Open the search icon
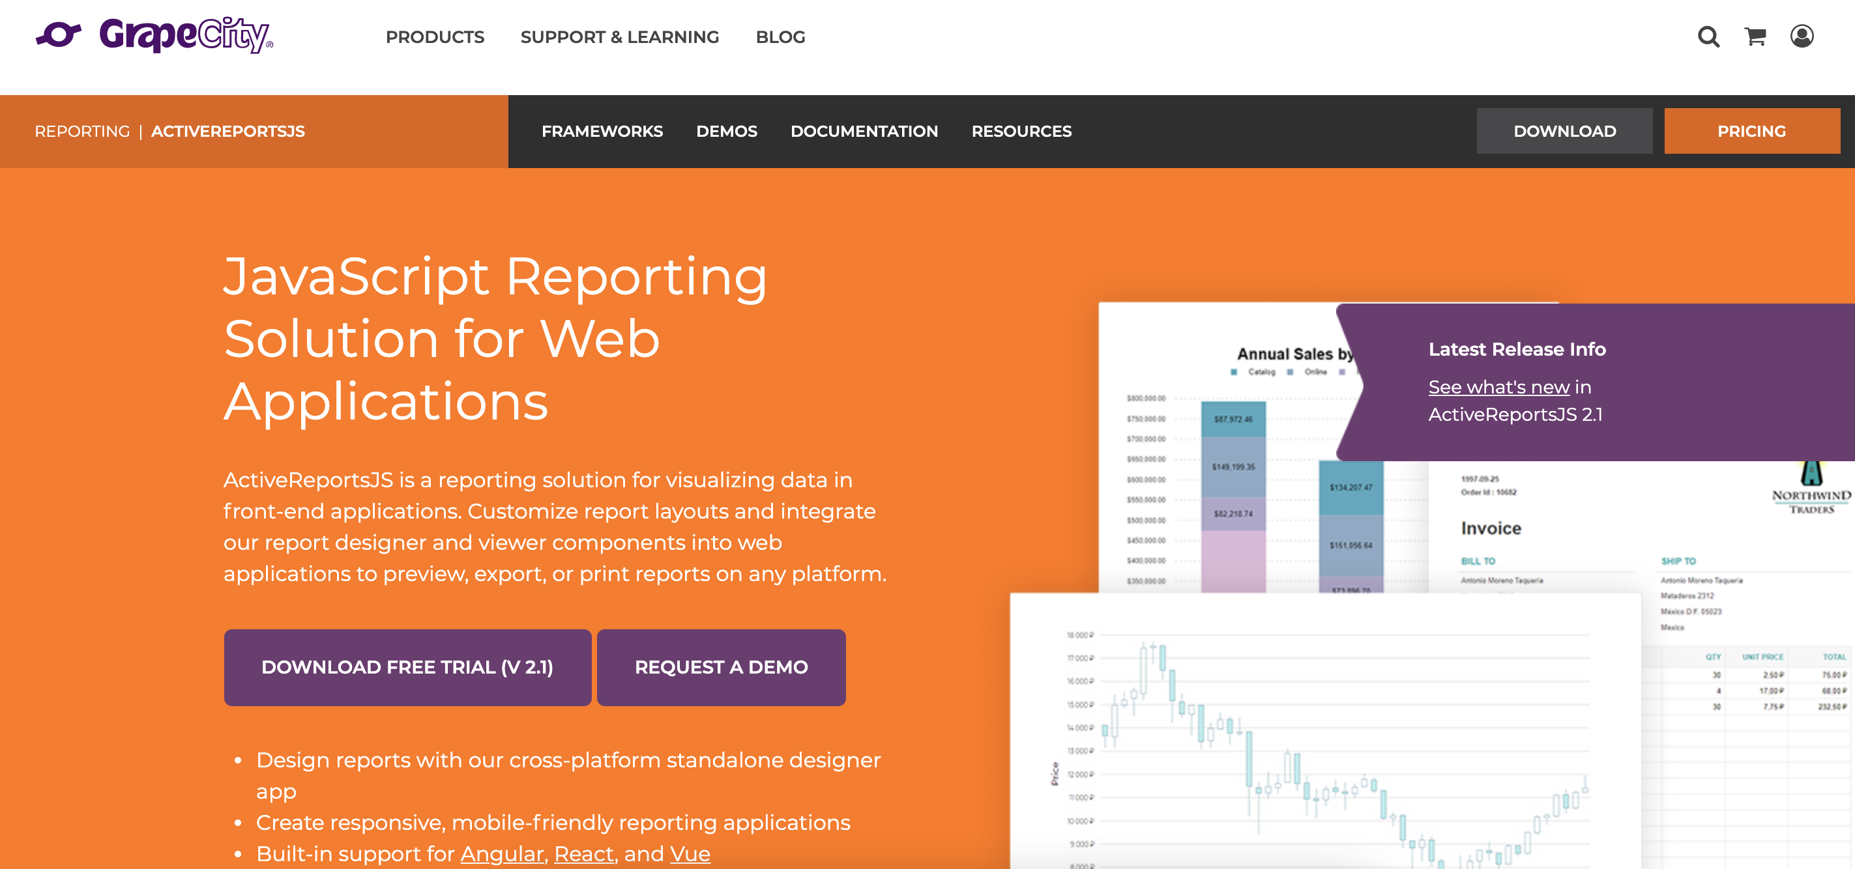This screenshot has height=869, width=1855. (x=1708, y=36)
